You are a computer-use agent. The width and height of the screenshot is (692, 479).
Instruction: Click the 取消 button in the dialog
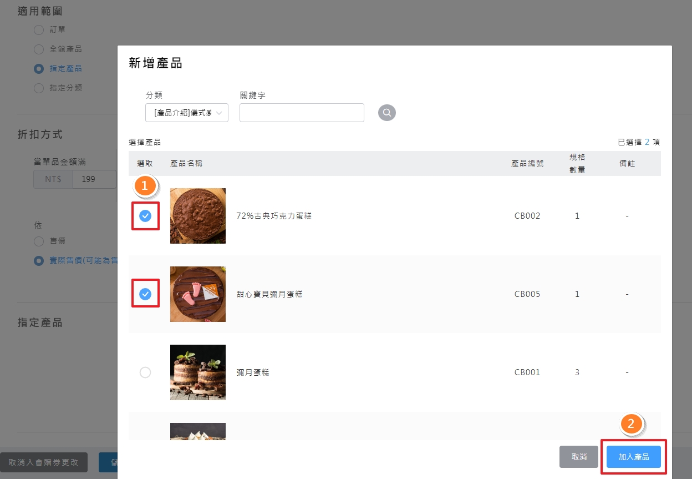click(x=578, y=456)
